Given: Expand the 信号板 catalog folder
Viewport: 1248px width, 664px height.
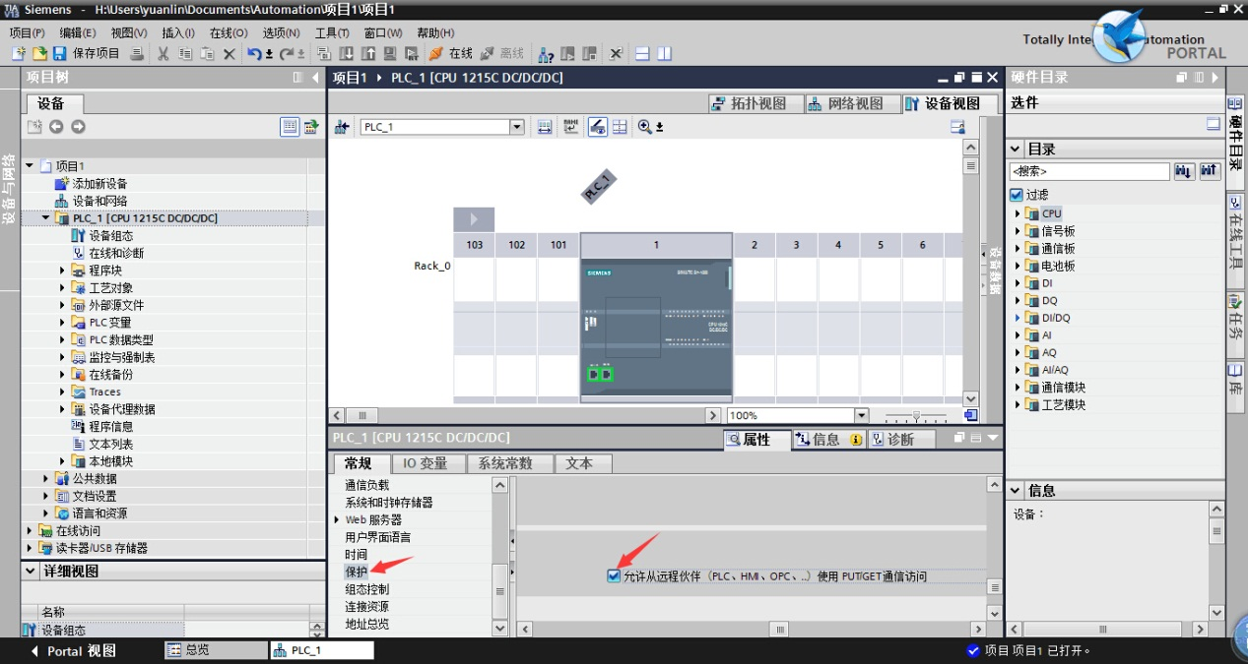Looking at the screenshot, I should [x=1018, y=231].
